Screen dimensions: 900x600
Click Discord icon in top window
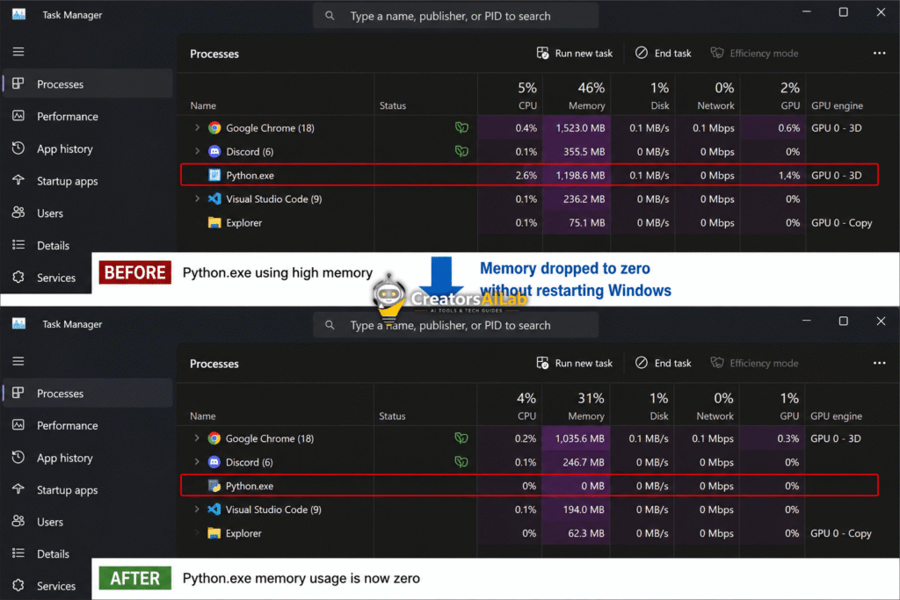pyautogui.click(x=214, y=151)
